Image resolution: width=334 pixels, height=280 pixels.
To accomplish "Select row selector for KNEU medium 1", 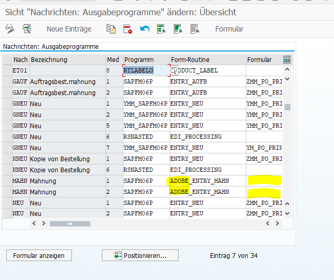I will pyautogui.click(x=7, y=159).
